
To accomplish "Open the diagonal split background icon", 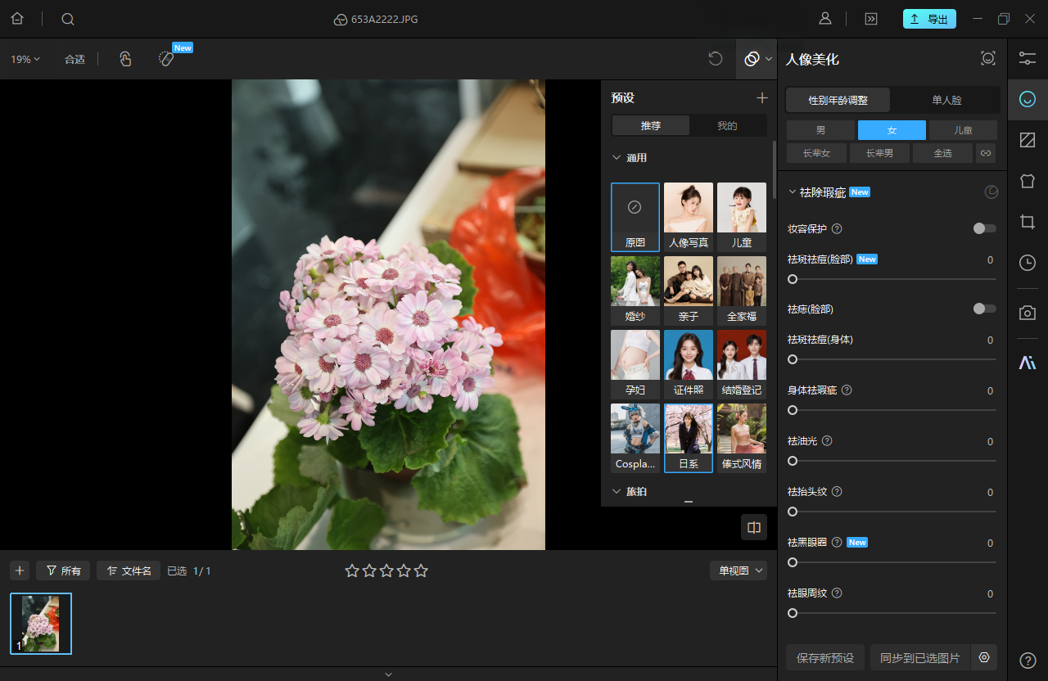I will click(x=1027, y=140).
